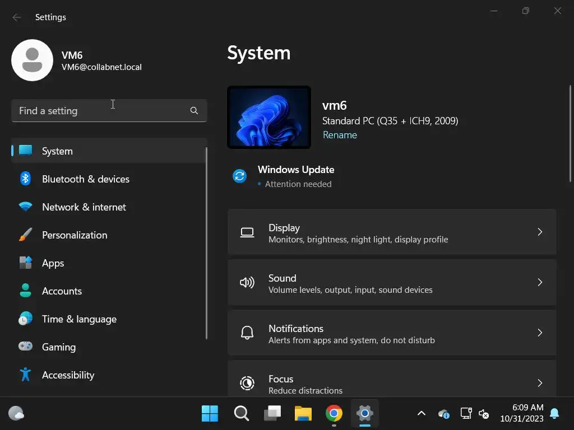Click the Accounts label in sidebar
The height and width of the screenshot is (430, 574).
click(62, 291)
